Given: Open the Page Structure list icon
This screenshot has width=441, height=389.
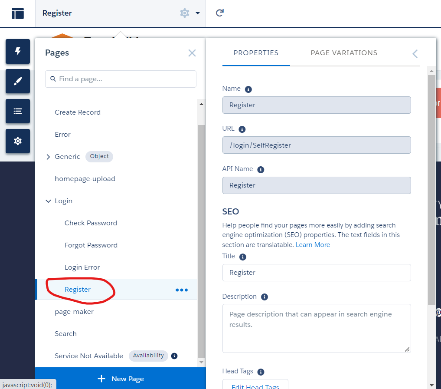Looking at the screenshot, I should click(x=18, y=111).
